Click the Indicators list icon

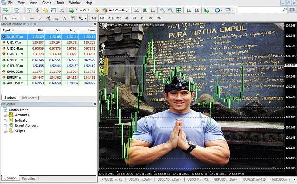point(206,10)
